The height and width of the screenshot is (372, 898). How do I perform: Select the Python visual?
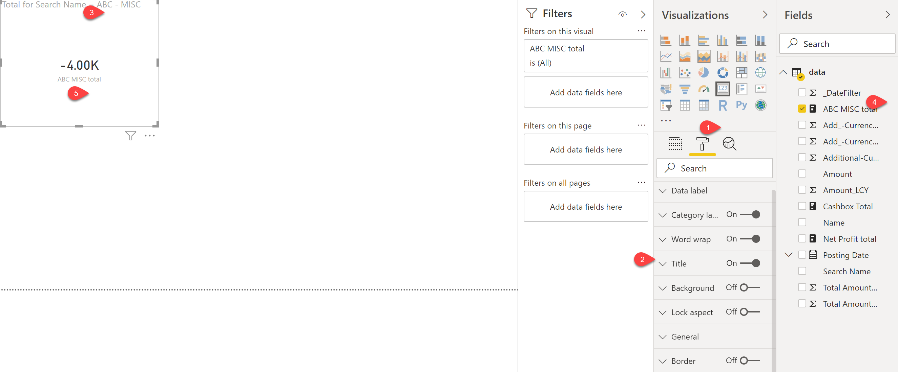coord(742,105)
